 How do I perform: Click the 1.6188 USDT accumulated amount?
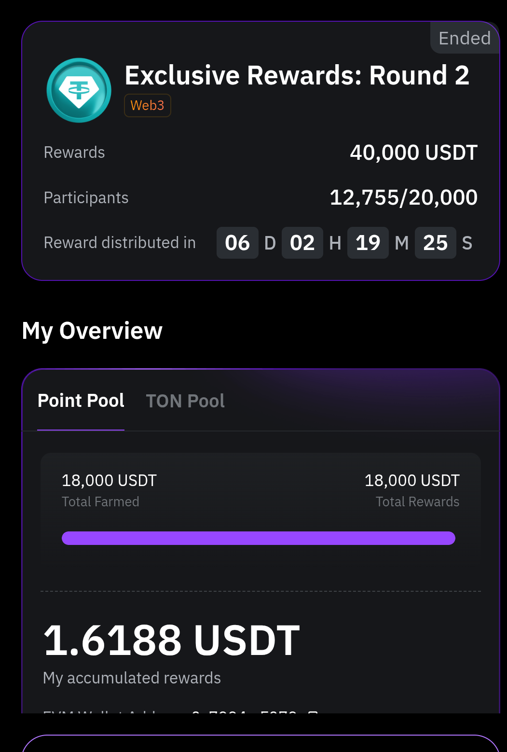click(172, 641)
